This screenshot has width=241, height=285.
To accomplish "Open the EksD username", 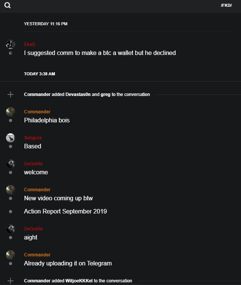I will 30,44.
